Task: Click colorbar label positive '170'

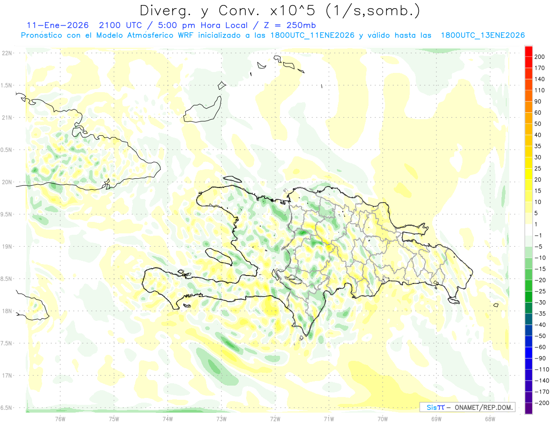Action: pyautogui.click(x=540, y=68)
